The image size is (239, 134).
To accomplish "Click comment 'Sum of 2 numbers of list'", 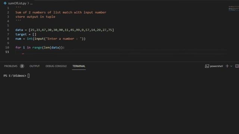I will (x=38, y=12).
